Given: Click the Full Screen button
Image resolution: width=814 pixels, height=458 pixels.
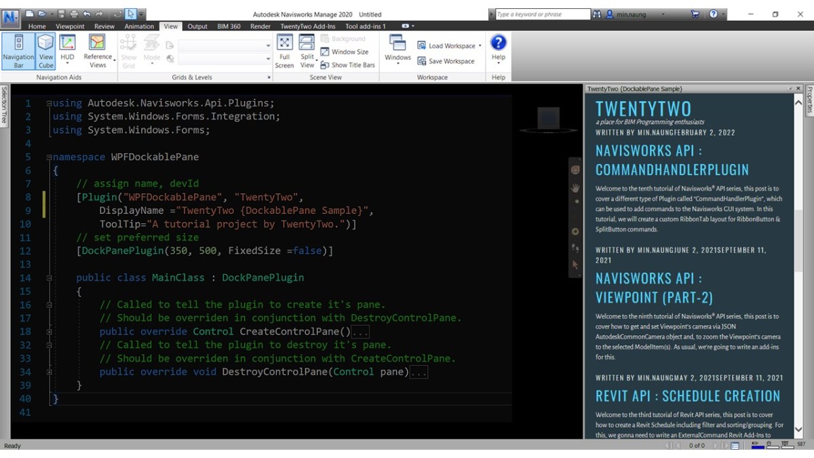Looking at the screenshot, I should 285,52.
